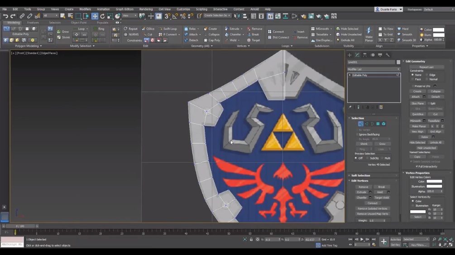Choose Normal constraint radio button

[x=427, y=79]
